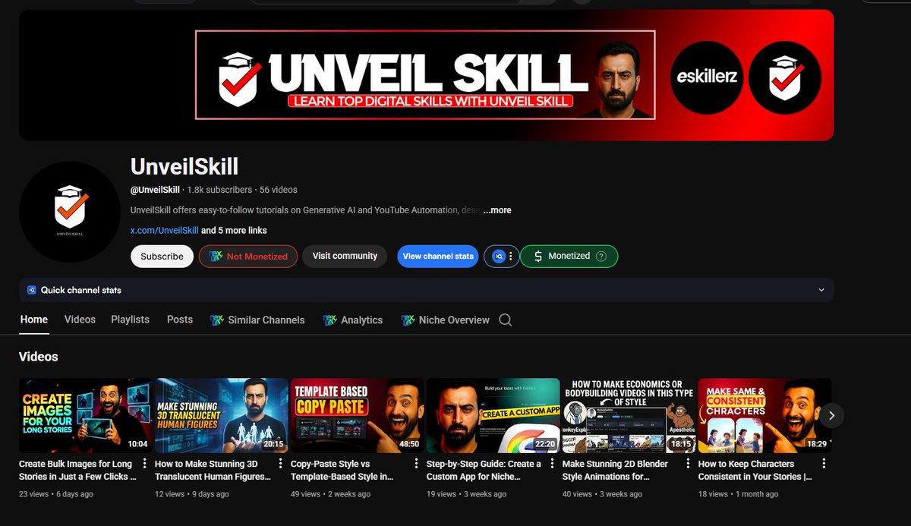Switch to the Videos tab
911x526 pixels.
[80, 320]
